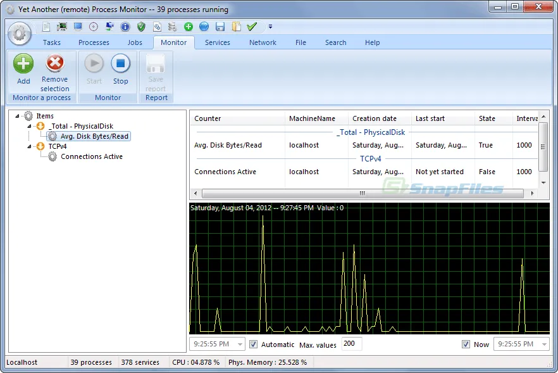Select Connections Active counter row
This screenshot has width=558, height=373.
click(364, 172)
